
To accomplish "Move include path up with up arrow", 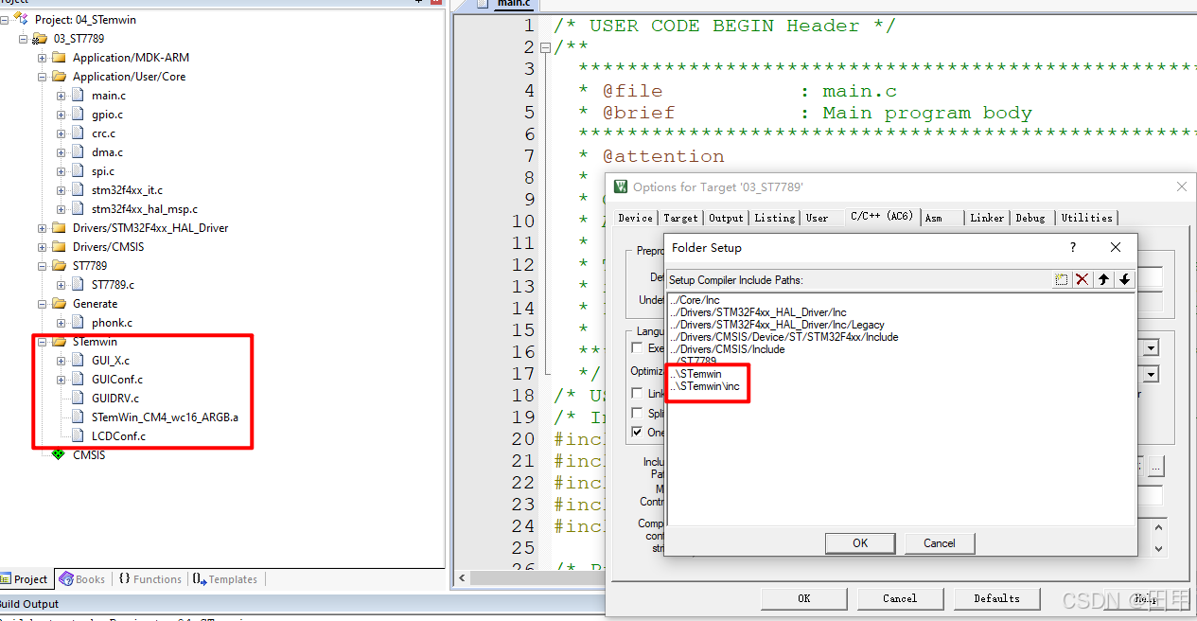I will (1103, 279).
